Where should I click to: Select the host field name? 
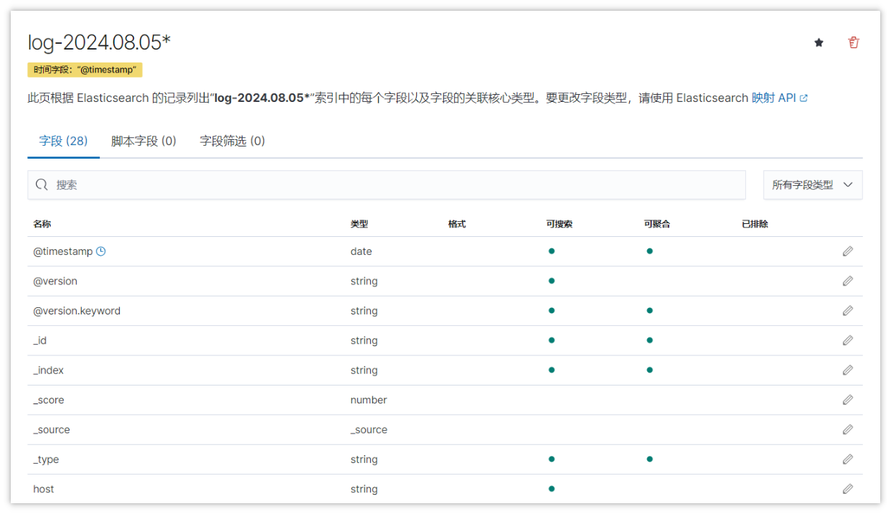coord(44,489)
